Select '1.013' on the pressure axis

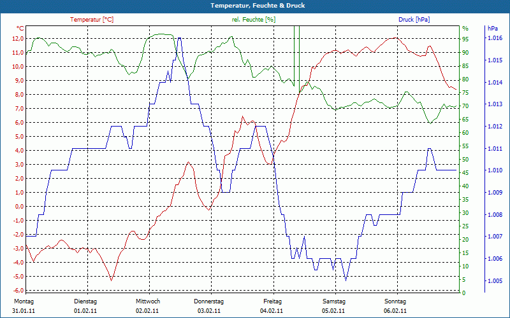pyautogui.click(x=495, y=104)
